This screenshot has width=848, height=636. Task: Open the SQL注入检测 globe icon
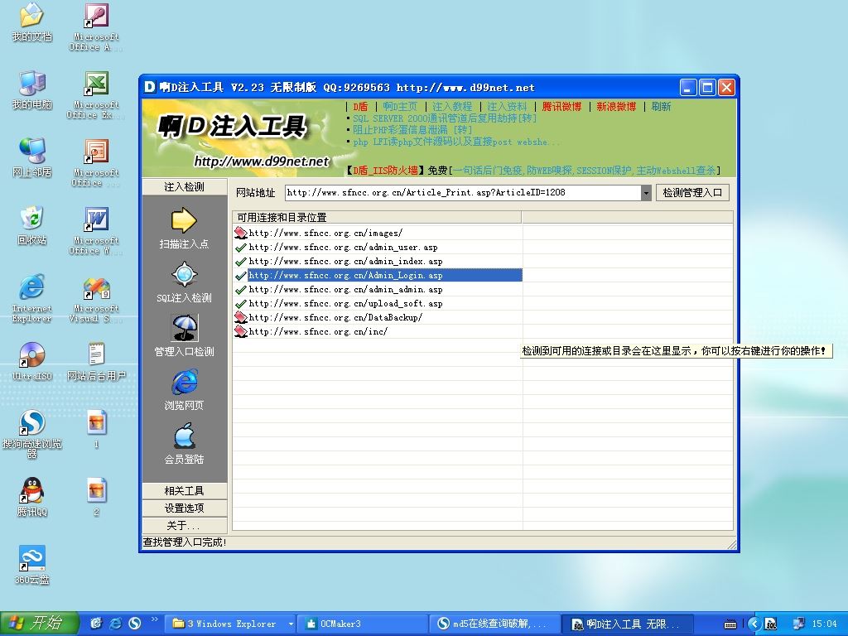click(x=184, y=274)
